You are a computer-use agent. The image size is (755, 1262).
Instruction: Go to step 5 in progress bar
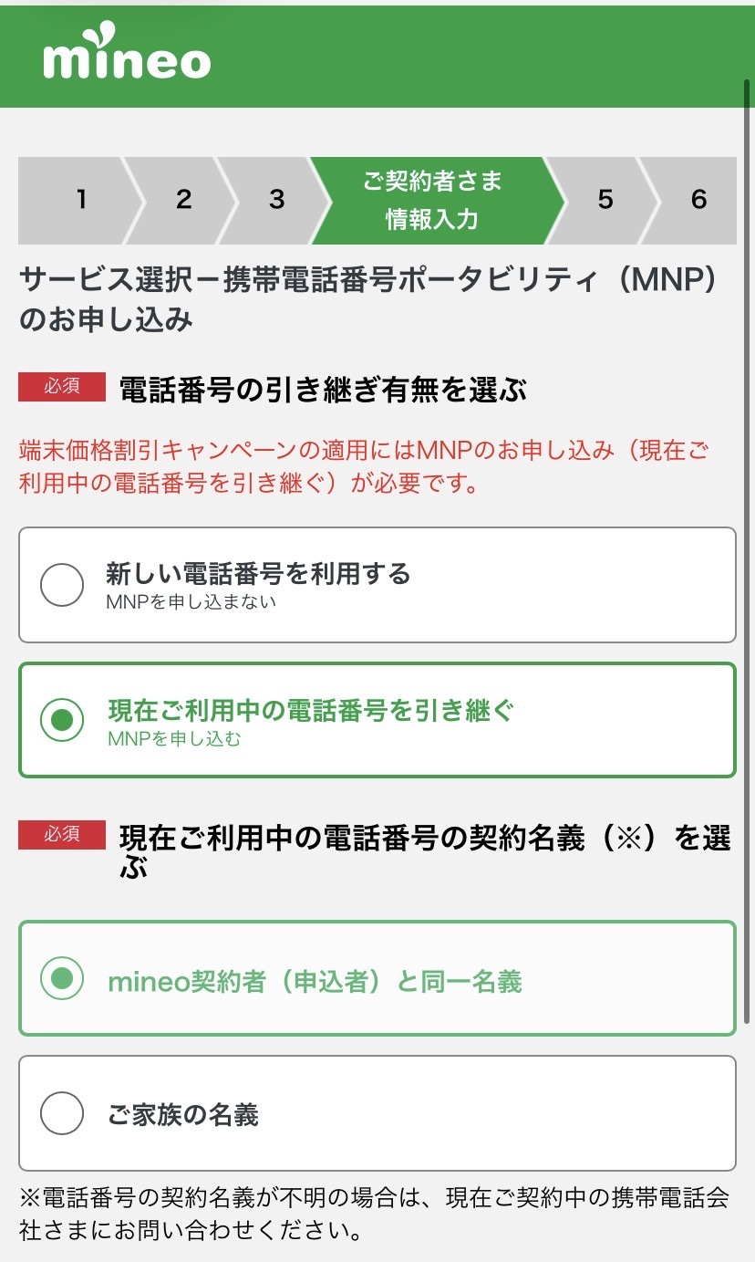605,200
